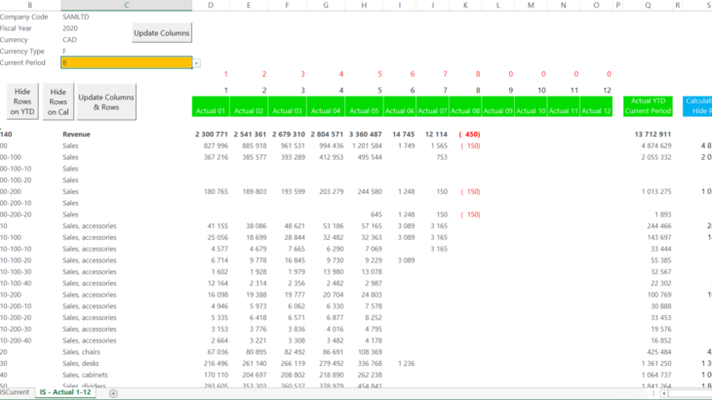Select value 425 484 in chairs row
The width and height of the screenshot is (712, 400).
[659, 352]
